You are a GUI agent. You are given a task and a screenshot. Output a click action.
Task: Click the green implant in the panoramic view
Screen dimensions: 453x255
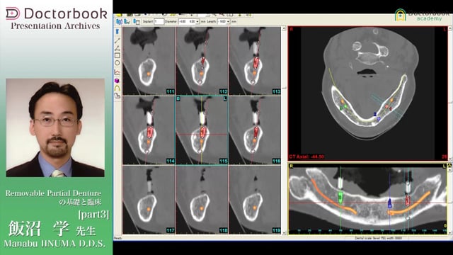(340, 197)
